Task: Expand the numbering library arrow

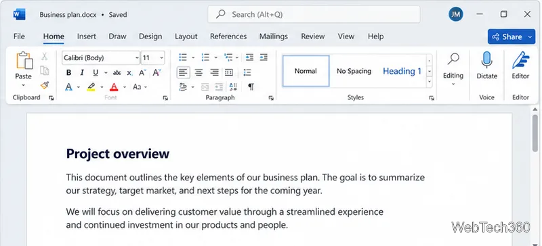Action: point(215,57)
